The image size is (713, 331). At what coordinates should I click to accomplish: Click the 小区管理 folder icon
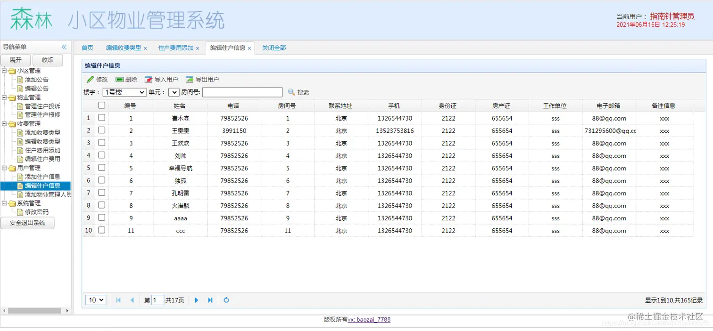12,71
